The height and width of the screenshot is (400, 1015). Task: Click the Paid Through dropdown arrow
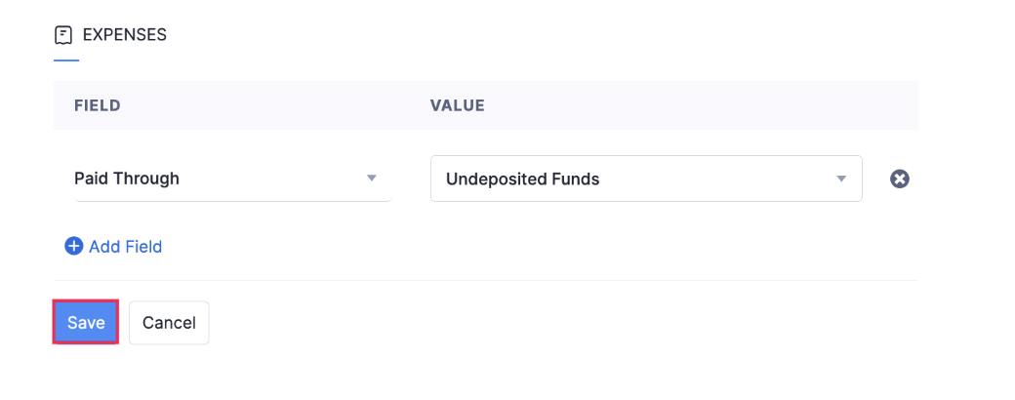pyautogui.click(x=371, y=179)
